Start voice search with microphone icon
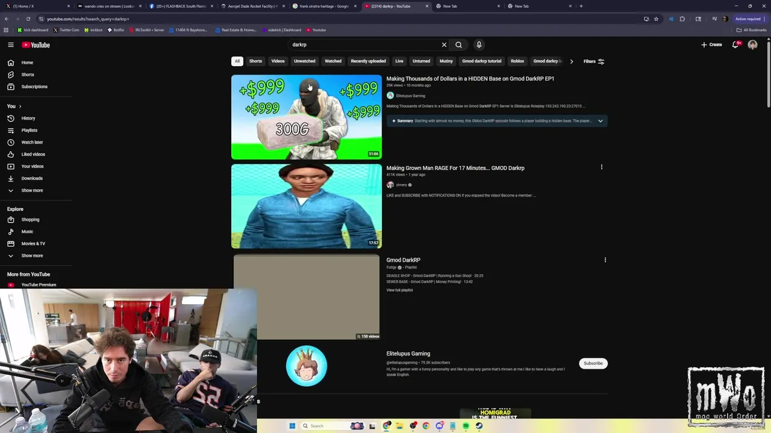This screenshot has height=433, width=771. click(x=479, y=45)
